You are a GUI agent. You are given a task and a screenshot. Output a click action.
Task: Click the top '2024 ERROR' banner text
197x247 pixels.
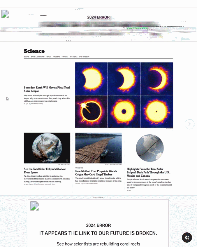98,17
